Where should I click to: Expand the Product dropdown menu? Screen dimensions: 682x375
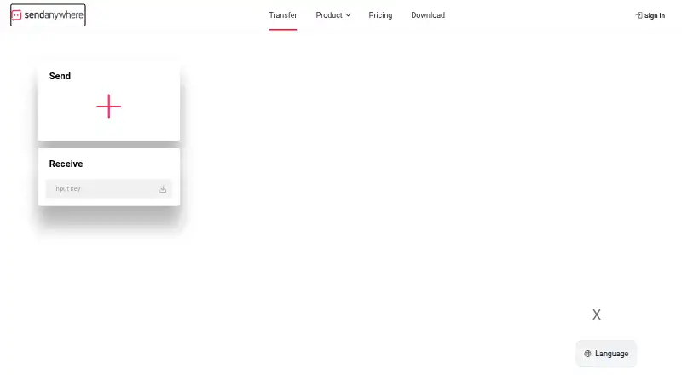coord(333,15)
